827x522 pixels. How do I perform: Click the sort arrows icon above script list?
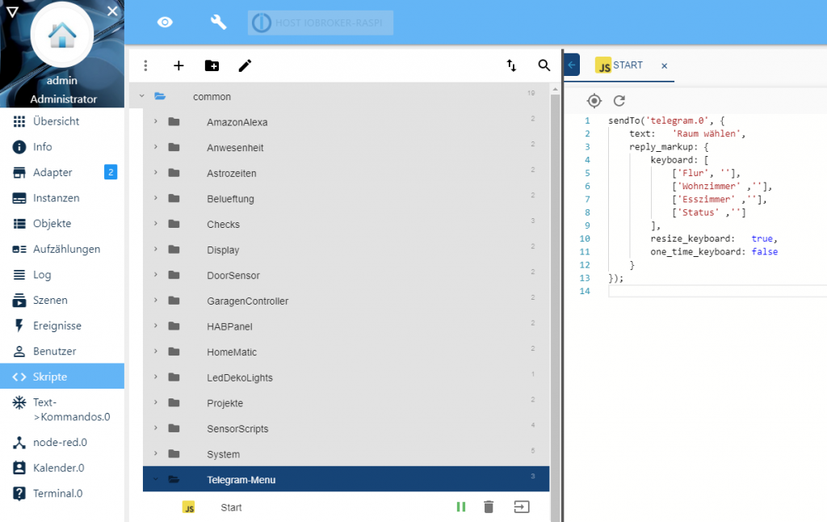coord(511,65)
